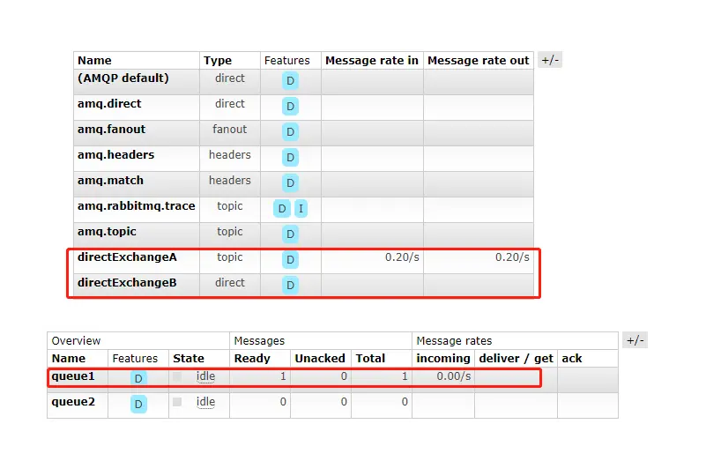Sort queues by ack column header

click(572, 359)
